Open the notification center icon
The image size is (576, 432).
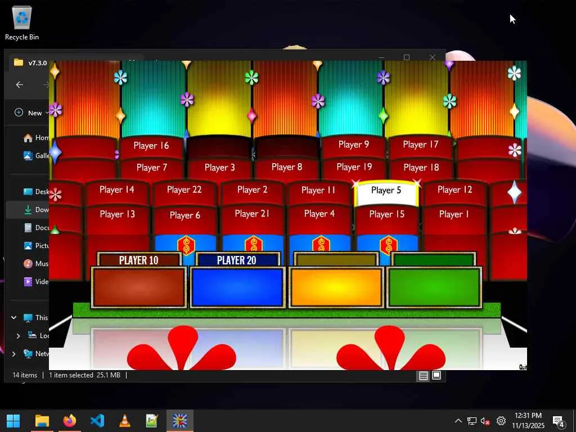coord(559,421)
